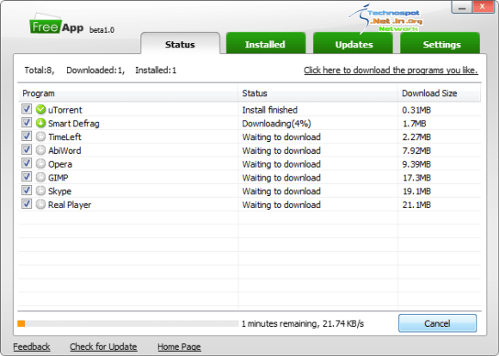Toggle the AbiWord checkbox
Viewport: 499px width, 356px height.
27,150
